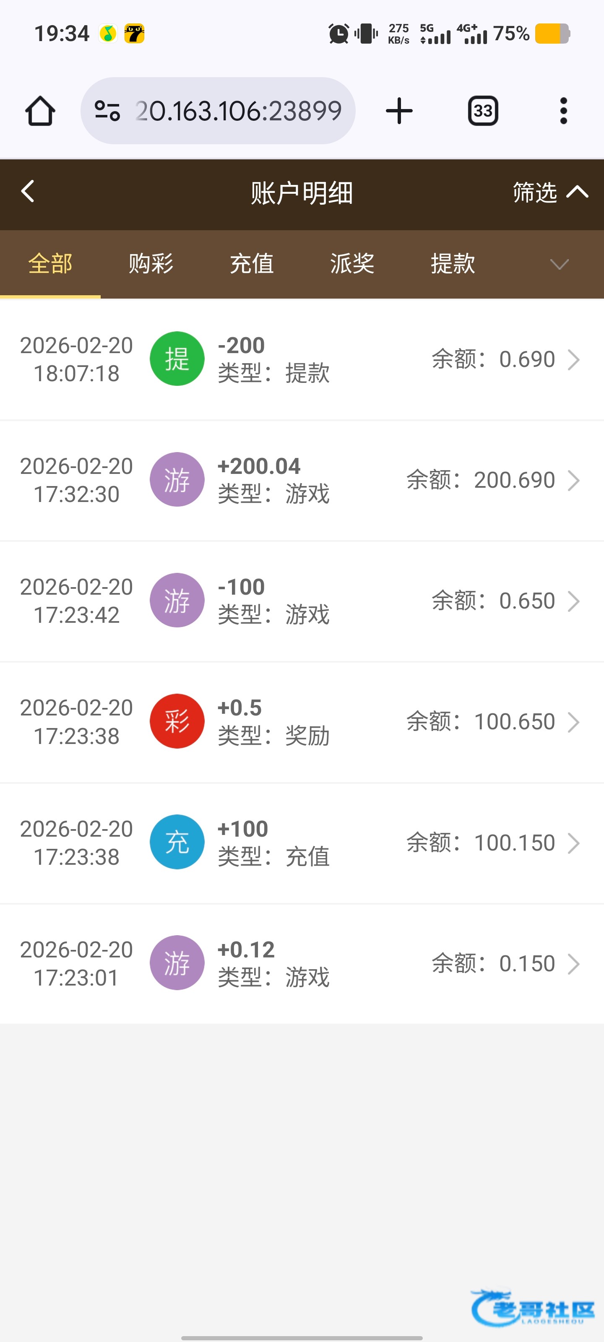The width and height of the screenshot is (604, 1342).
Task: Select the 派奖 tab
Action: click(x=352, y=264)
